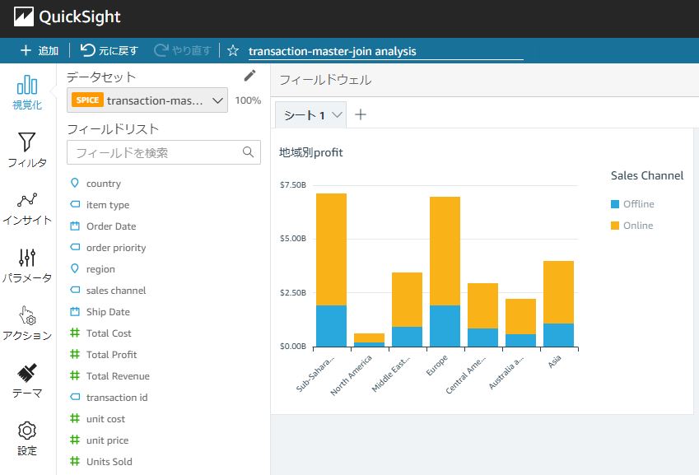Expand the フィールドウェル field wells bar

tap(485, 80)
